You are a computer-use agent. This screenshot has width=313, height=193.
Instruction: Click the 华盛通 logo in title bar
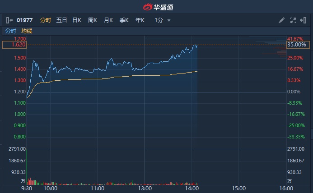[x=158, y=7]
